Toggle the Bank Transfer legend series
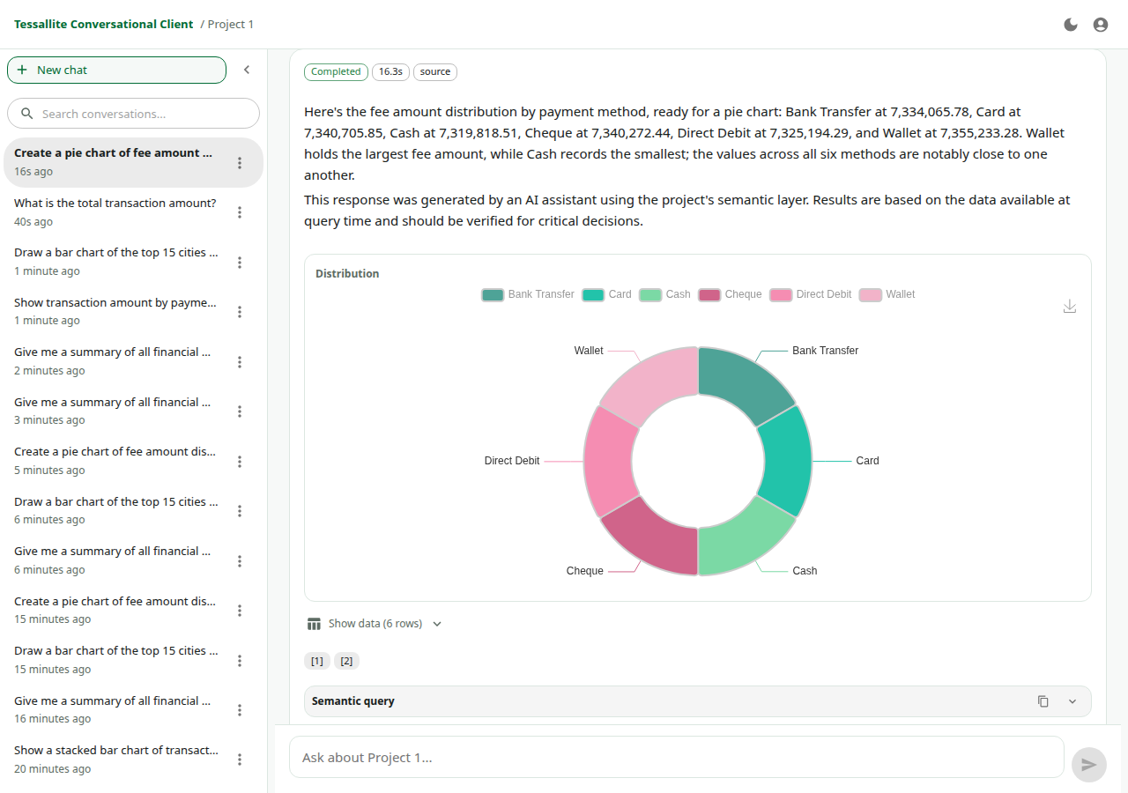Image resolution: width=1128 pixels, height=793 pixels. (x=528, y=294)
